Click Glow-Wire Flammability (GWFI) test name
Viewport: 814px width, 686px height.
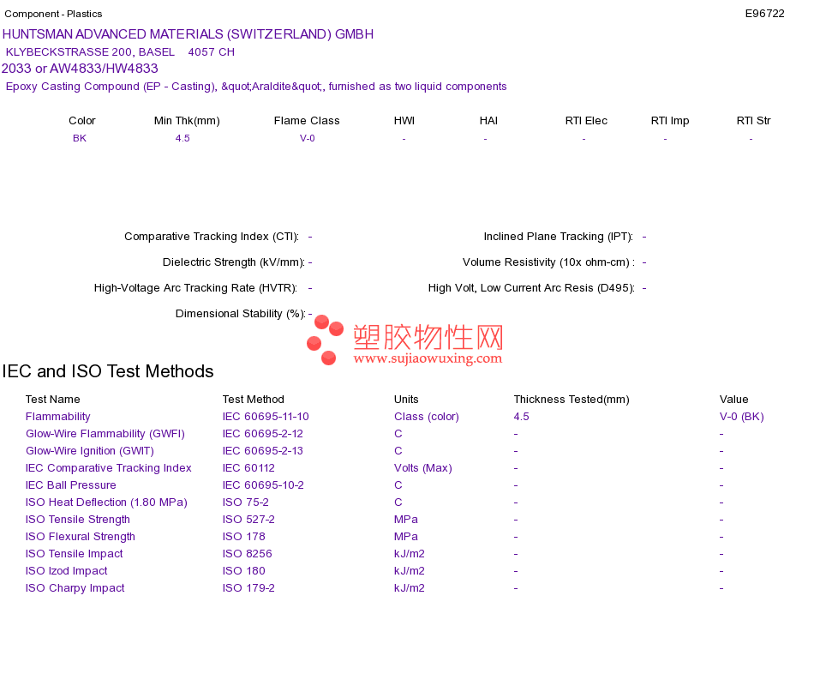tap(105, 434)
